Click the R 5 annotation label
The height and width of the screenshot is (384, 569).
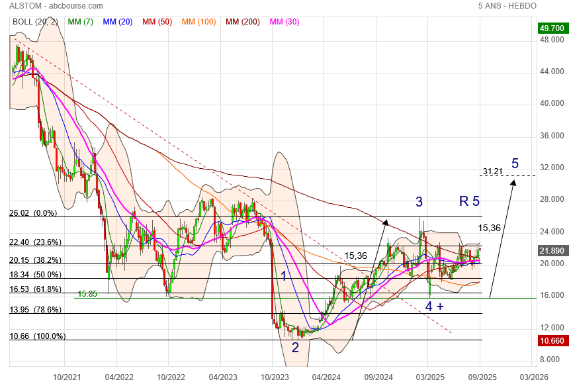pos(470,201)
